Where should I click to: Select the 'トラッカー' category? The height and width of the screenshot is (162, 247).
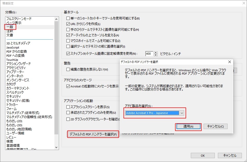pyautogui.click(x=12, y=105)
